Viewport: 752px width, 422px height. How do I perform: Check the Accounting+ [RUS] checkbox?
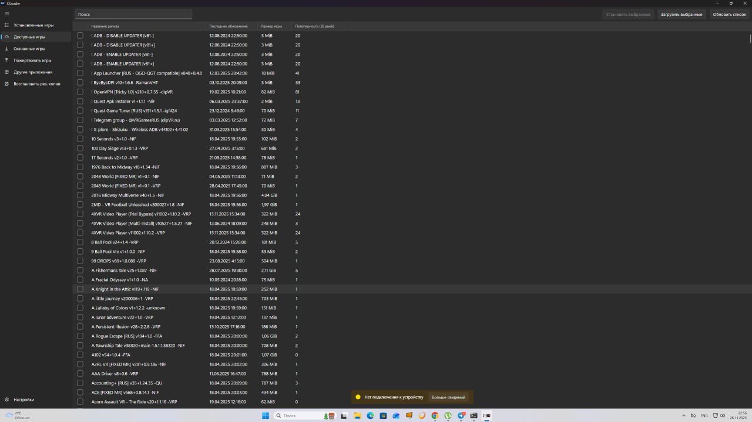[x=80, y=383]
